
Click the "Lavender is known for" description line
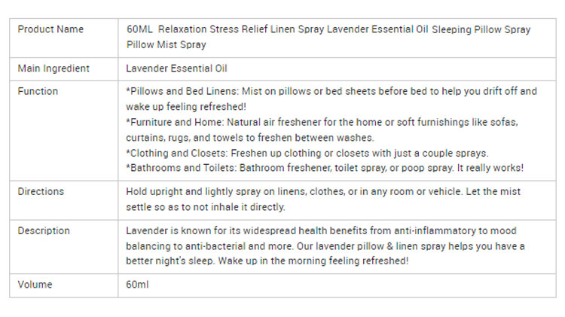click(321, 230)
